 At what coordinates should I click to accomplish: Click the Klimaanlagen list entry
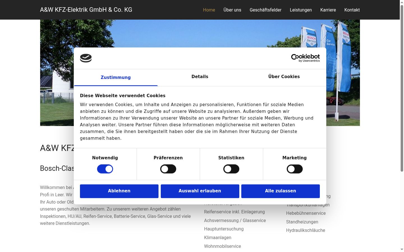coord(218,238)
